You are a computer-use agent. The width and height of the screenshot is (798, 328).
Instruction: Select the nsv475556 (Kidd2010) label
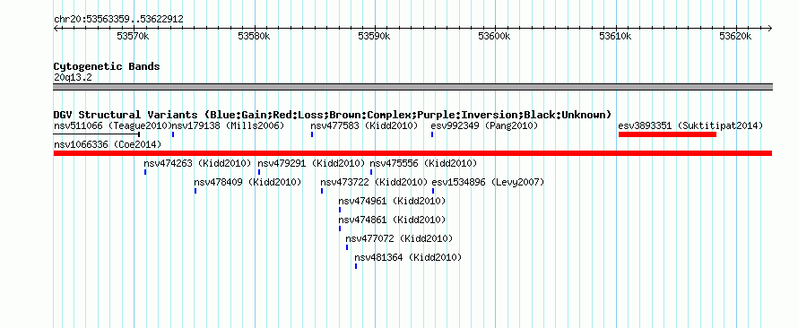pos(423,163)
